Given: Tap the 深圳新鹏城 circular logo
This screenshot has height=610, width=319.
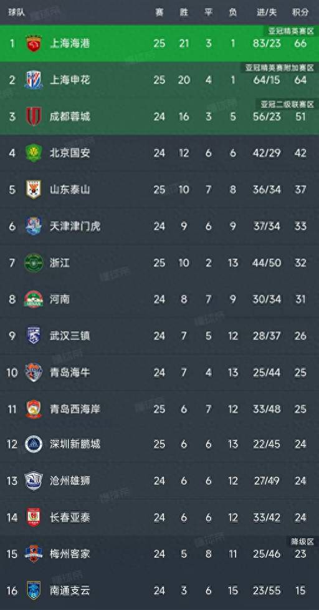Looking at the screenshot, I should (x=34, y=444).
